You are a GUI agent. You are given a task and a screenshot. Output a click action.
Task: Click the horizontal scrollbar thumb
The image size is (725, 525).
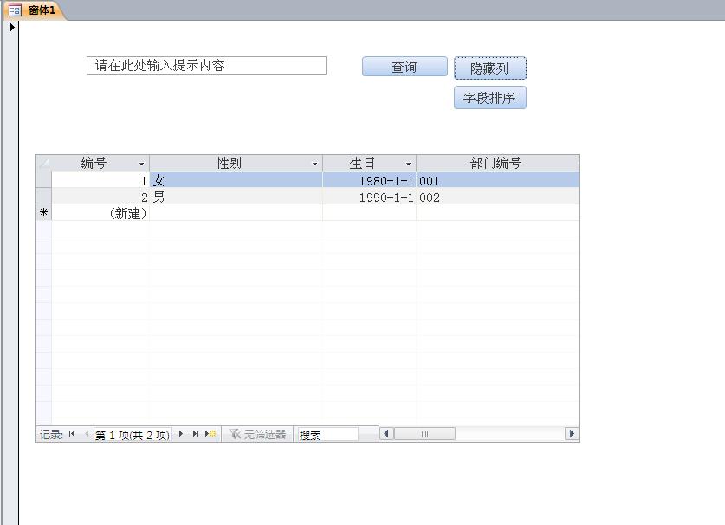pos(424,434)
